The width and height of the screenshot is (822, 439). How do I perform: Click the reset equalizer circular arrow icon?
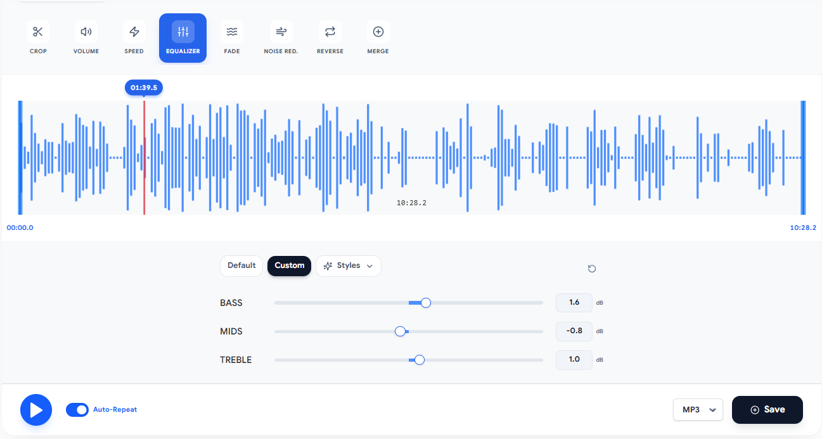pos(592,269)
